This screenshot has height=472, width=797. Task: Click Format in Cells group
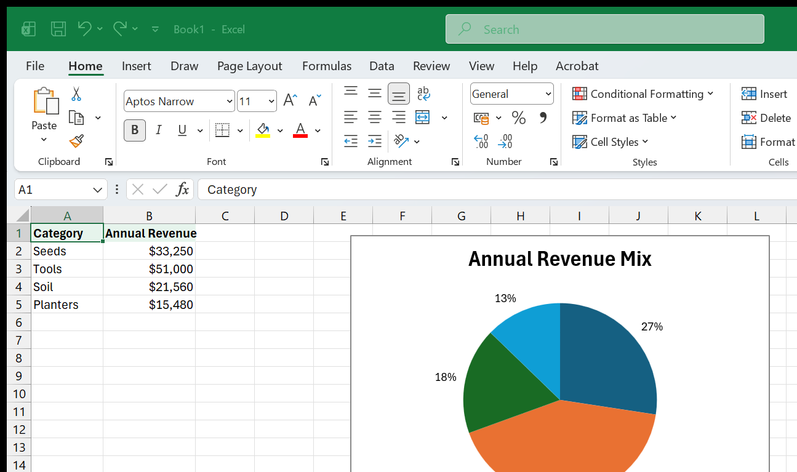(x=768, y=142)
